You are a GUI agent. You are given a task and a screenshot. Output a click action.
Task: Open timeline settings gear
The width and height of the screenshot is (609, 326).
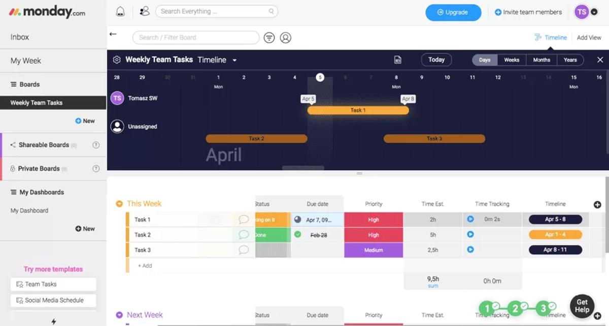tap(117, 60)
